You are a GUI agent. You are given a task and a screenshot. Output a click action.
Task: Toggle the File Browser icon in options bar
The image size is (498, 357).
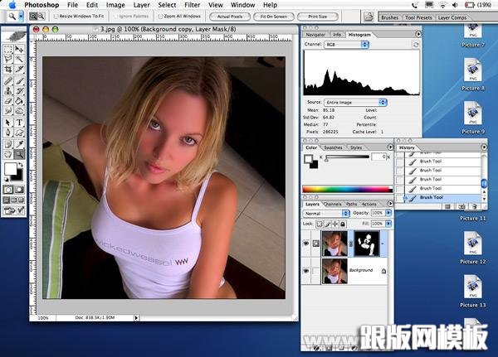(369, 17)
